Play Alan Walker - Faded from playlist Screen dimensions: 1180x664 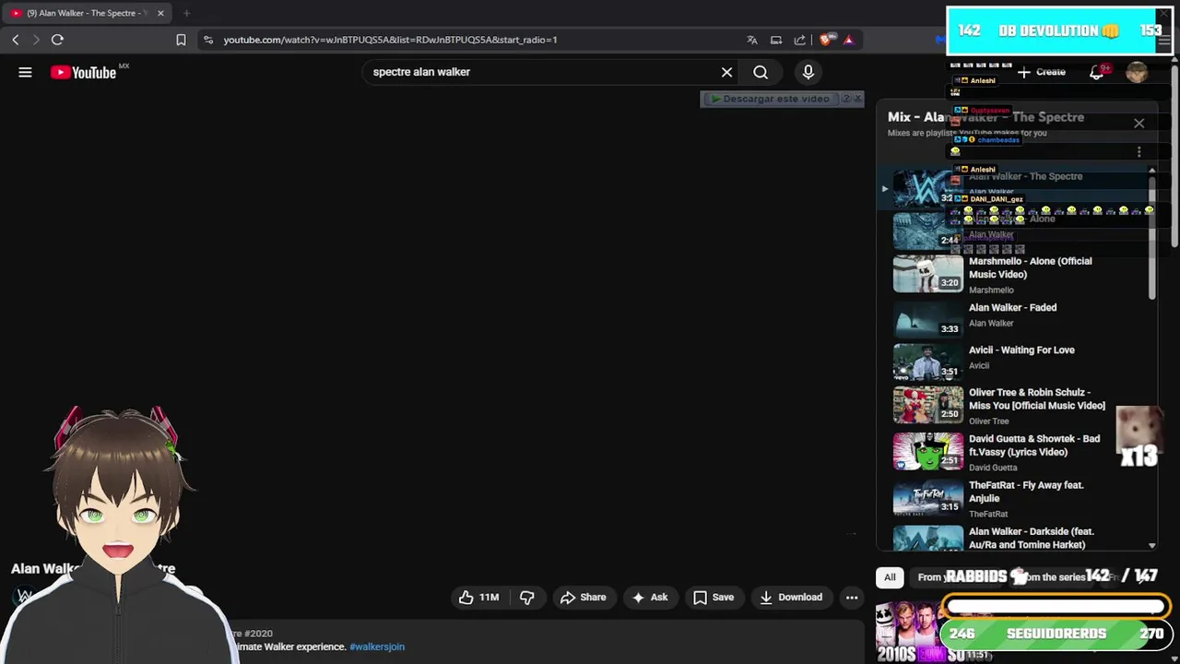point(1012,308)
